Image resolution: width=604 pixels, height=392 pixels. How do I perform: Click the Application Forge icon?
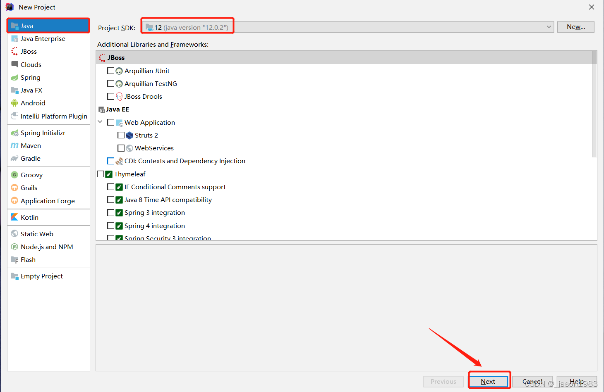pyautogui.click(x=14, y=201)
